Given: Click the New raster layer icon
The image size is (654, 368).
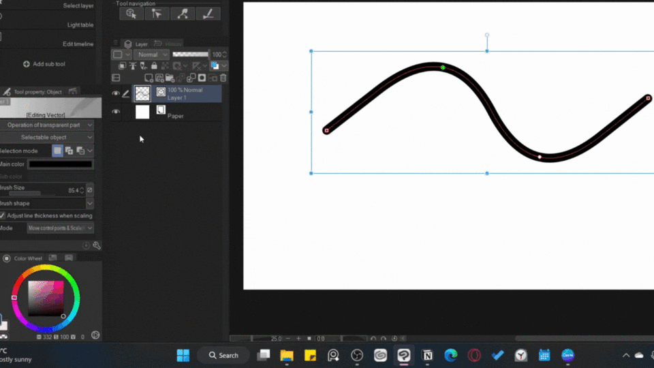Looking at the screenshot, I should click(150, 78).
